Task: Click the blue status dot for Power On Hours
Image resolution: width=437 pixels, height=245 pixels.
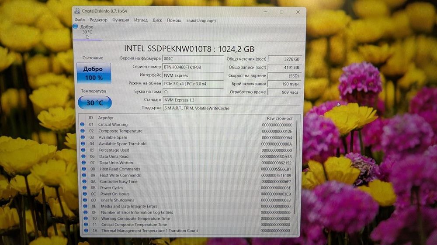Action: (x=85, y=194)
